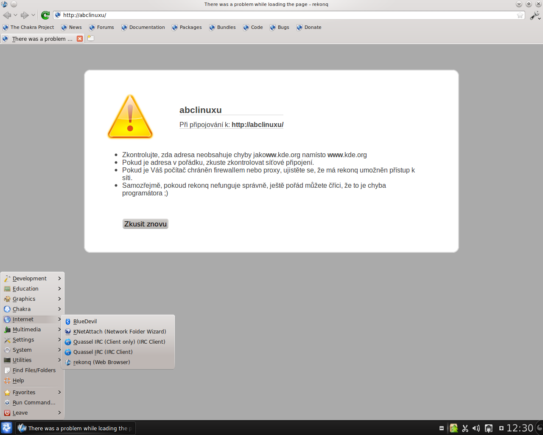Image resolution: width=543 pixels, height=435 pixels.
Task: Open the Multimedia menu category
Action: [32, 330]
